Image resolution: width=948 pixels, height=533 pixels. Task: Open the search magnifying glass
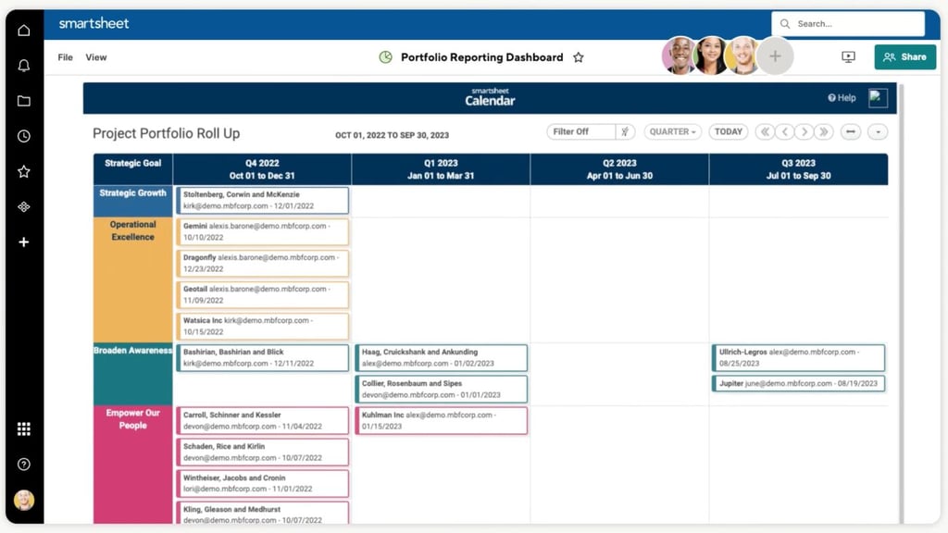785,23
